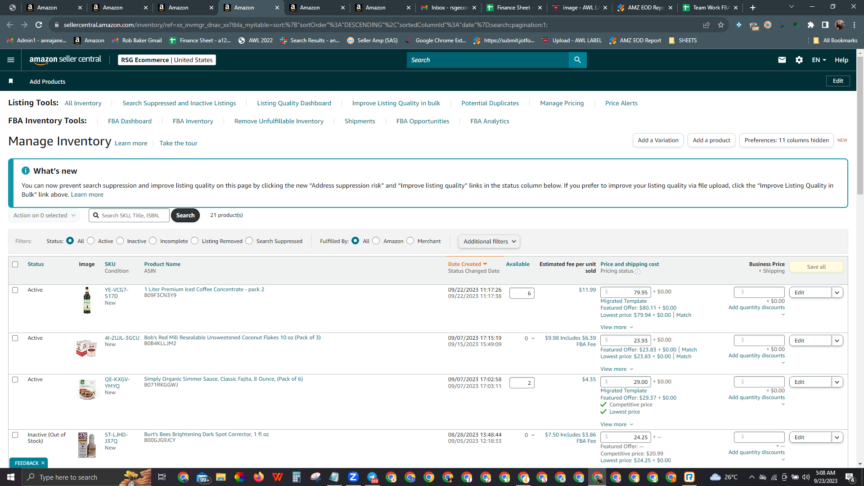Image resolution: width=864 pixels, height=486 pixels.
Task: Reload the page with the refresh icon
Action: point(39,25)
